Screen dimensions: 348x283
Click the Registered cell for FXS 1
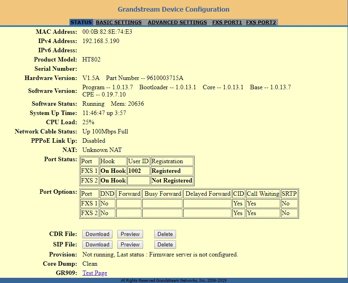tap(172, 171)
